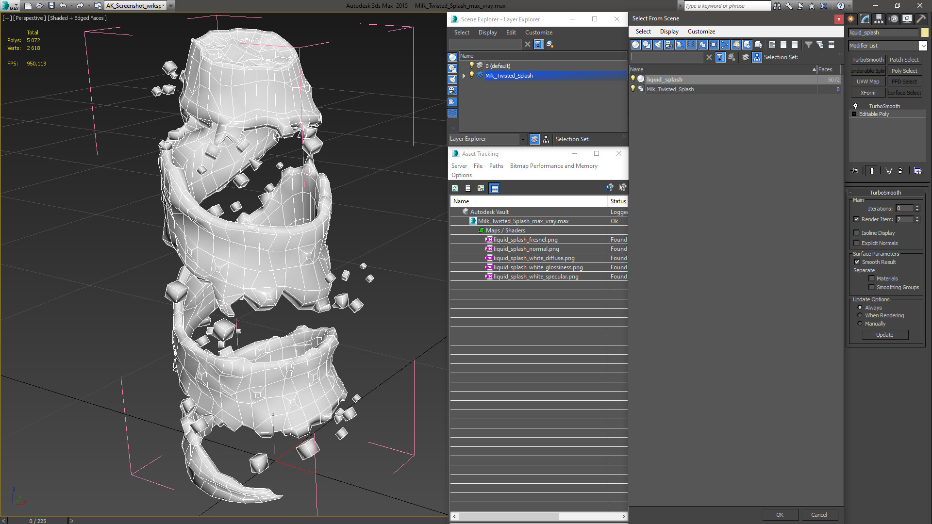
Task: Click the Refresh icon in Asset Tracking
Action: tap(455, 188)
